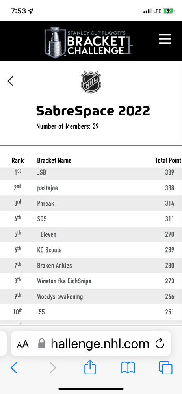
Task: Select KC Scouts bracket row
Action: point(91,250)
